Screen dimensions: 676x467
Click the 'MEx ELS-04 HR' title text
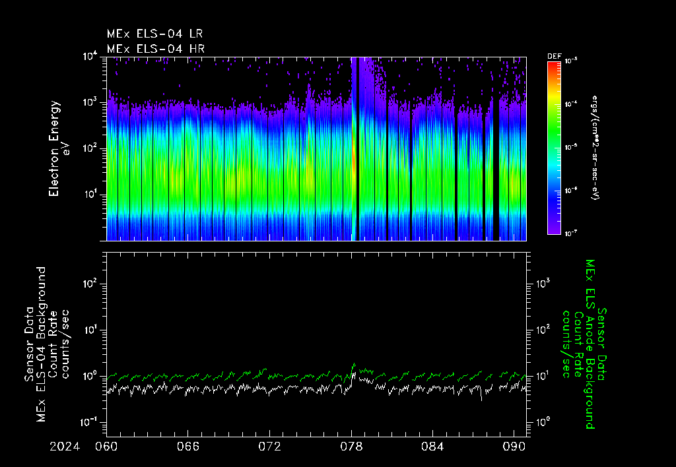(x=156, y=49)
